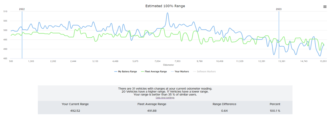Click the Estimated 100% Range chart title

[165, 6]
